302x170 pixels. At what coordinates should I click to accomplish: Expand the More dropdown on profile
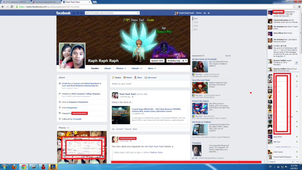tap(152, 68)
